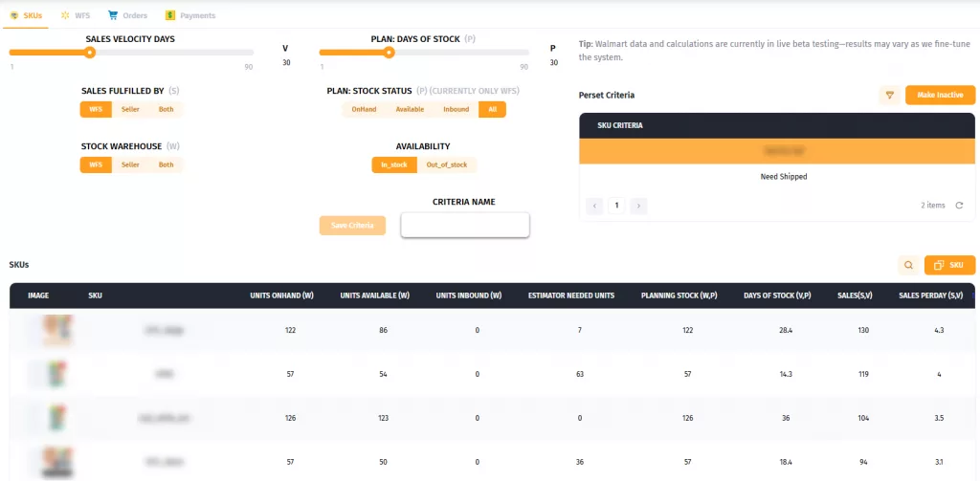Click the filter funnel icon beside Make Inactive
The image size is (980, 481).
click(890, 95)
